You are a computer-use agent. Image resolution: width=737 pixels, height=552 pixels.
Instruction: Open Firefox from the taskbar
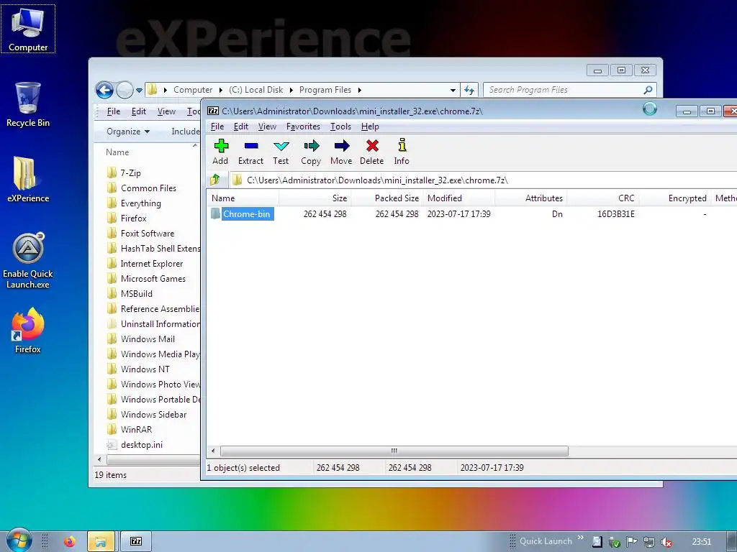click(x=70, y=542)
